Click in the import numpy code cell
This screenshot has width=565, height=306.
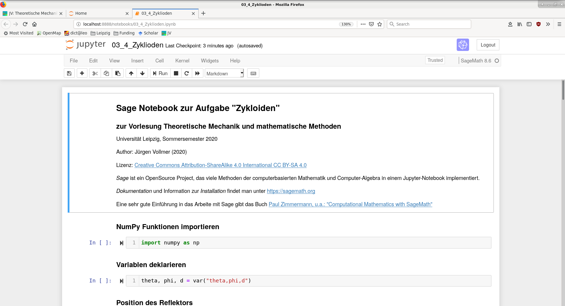pos(309,243)
